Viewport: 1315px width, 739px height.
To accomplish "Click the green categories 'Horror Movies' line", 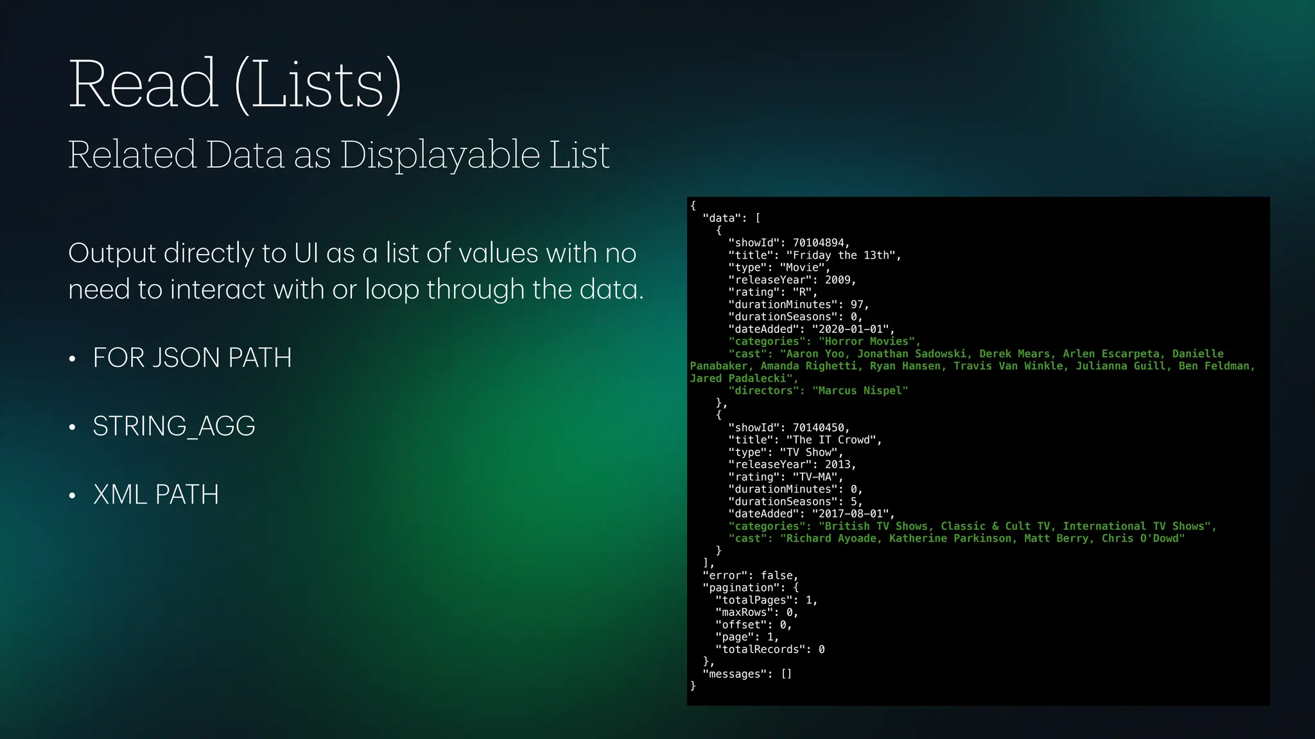I will coord(824,341).
